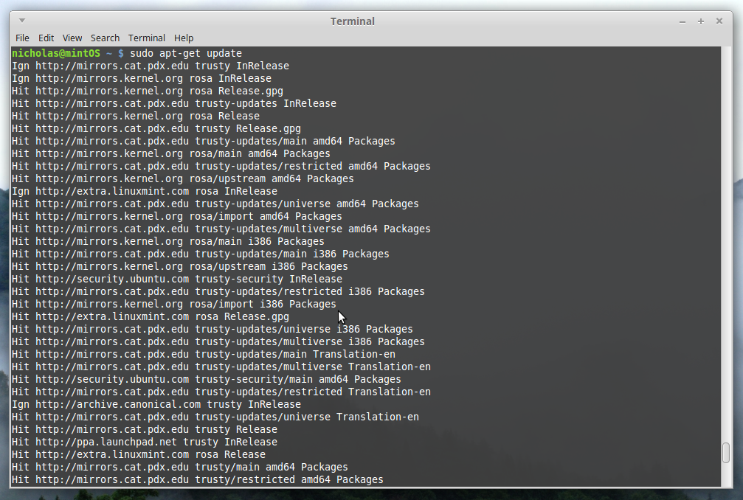Open the Terminal menu

pos(146,38)
